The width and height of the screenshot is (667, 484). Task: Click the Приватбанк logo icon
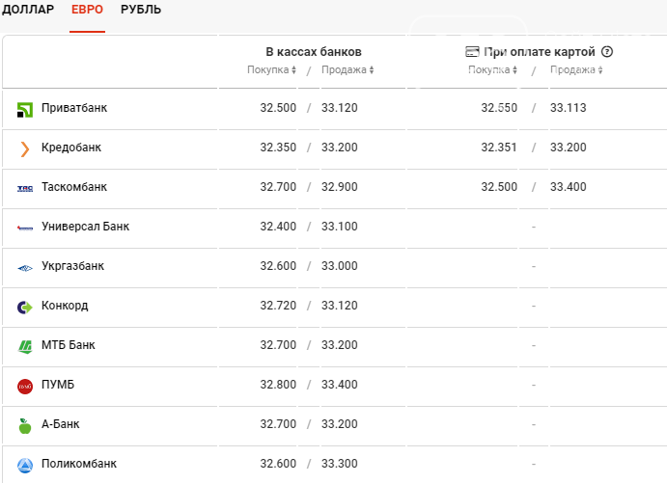tap(25, 110)
